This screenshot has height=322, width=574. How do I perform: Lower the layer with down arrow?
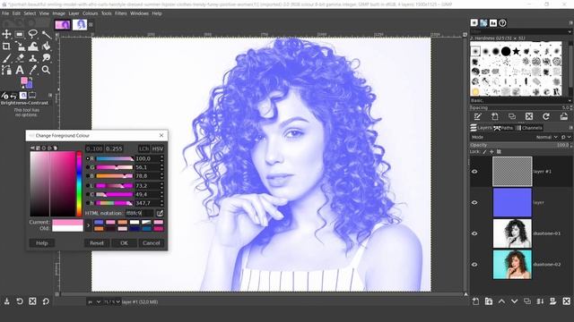514,301
